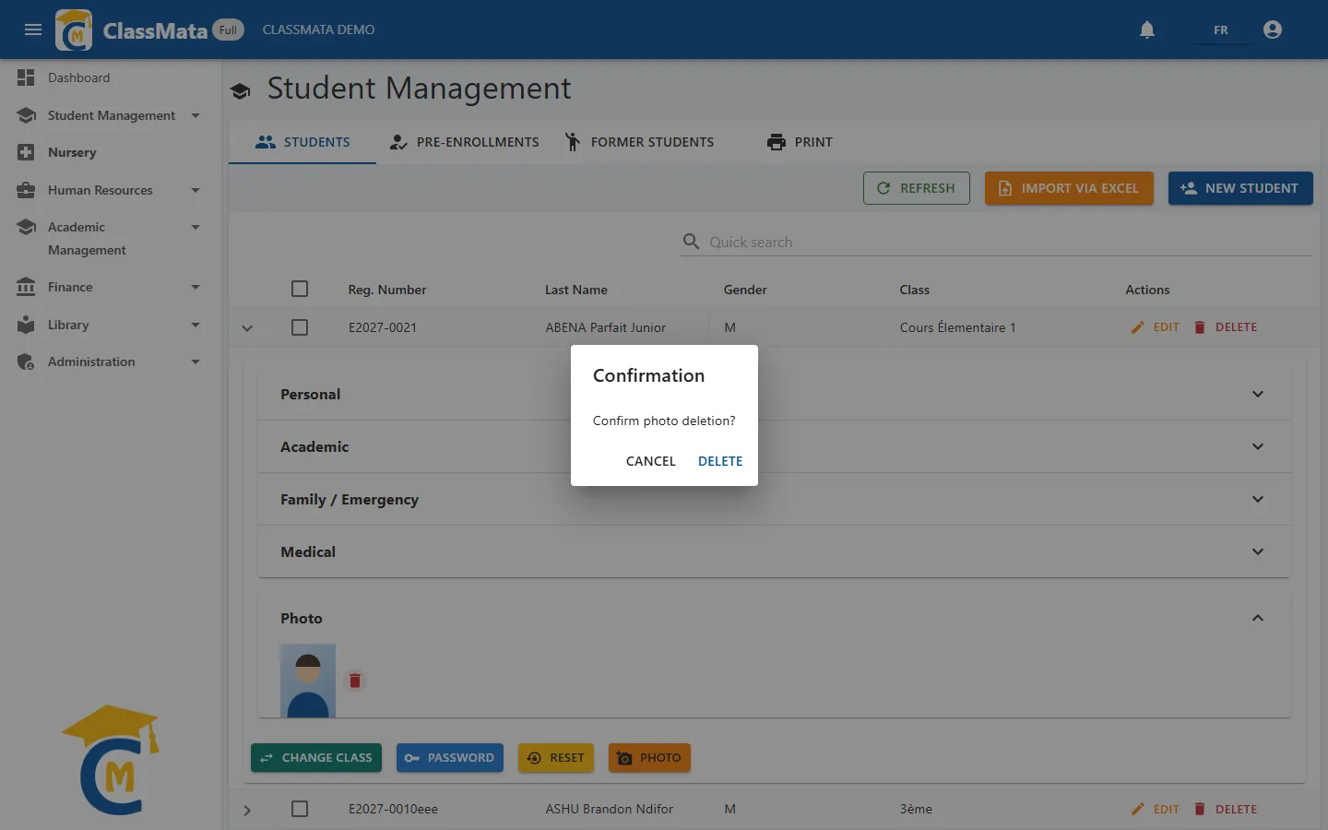Check the box for student E2027-0021

(x=300, y=327)
